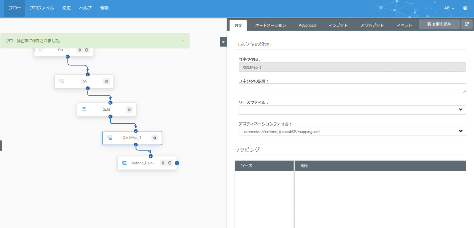Open the API dropdown menu
474x228 pixels.
(x=449, y=8)
